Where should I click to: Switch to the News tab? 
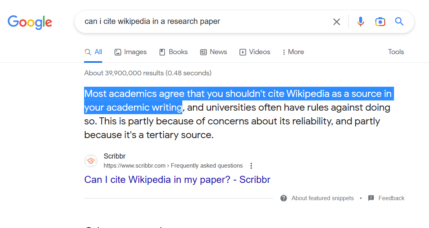coord(213,52)
